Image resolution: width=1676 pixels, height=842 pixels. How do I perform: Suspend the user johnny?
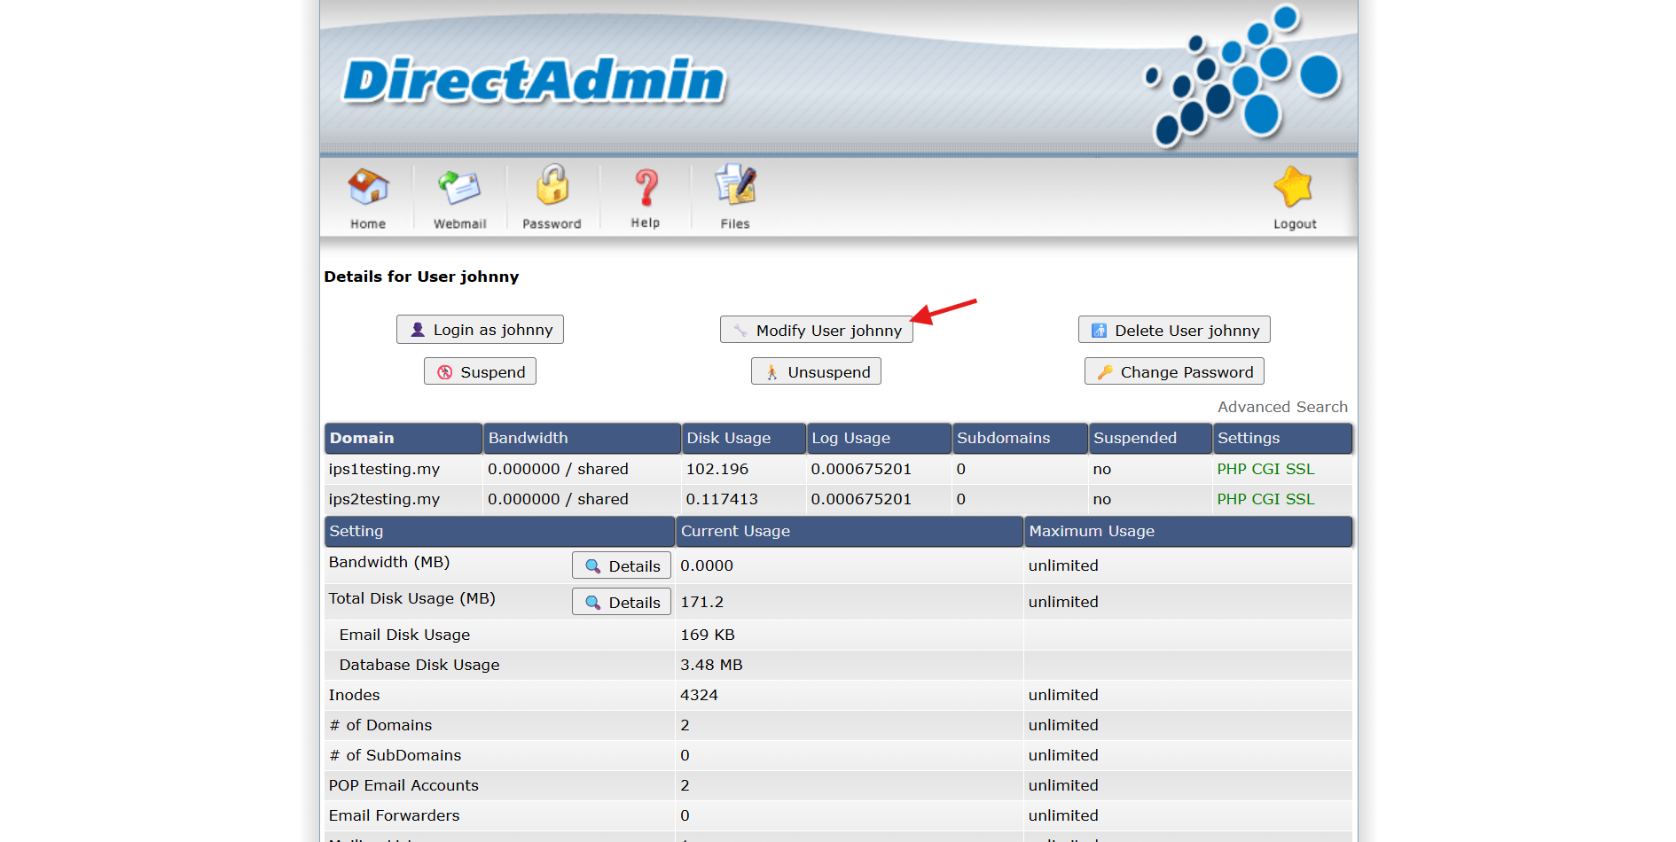pos(480,371)
